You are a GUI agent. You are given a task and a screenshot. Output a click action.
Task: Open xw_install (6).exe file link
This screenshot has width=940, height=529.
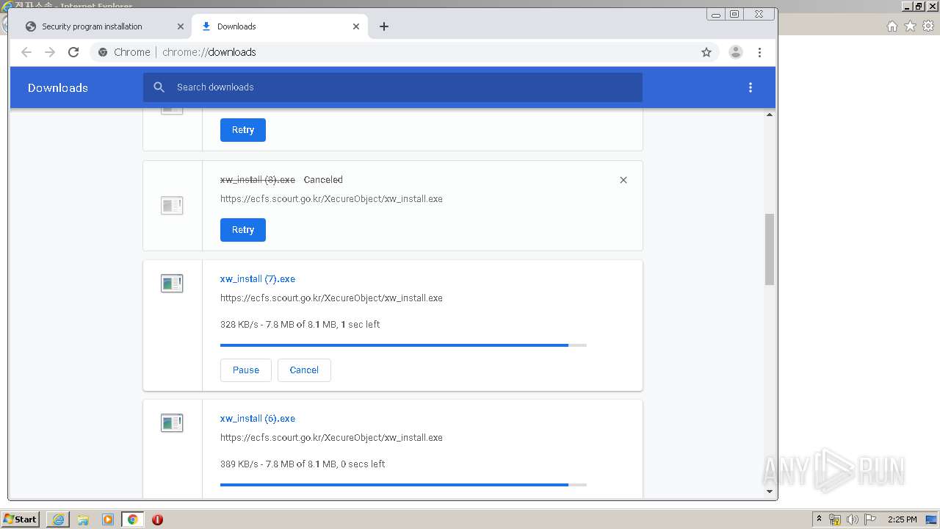pyautogui.click(x=258, y=419)
